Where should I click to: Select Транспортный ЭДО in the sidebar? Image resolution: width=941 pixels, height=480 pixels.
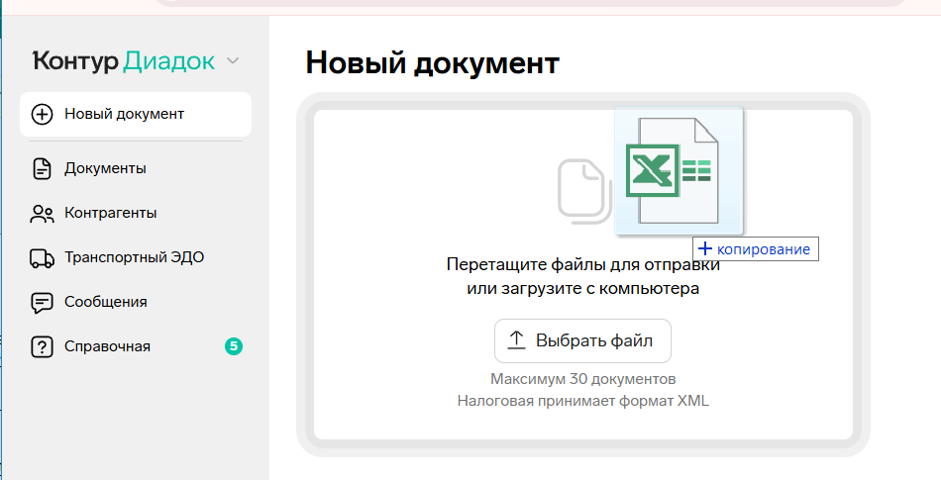136,257
